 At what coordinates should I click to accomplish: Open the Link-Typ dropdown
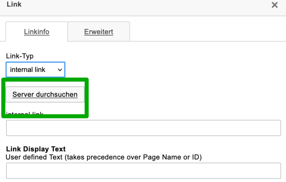(35, 70)
